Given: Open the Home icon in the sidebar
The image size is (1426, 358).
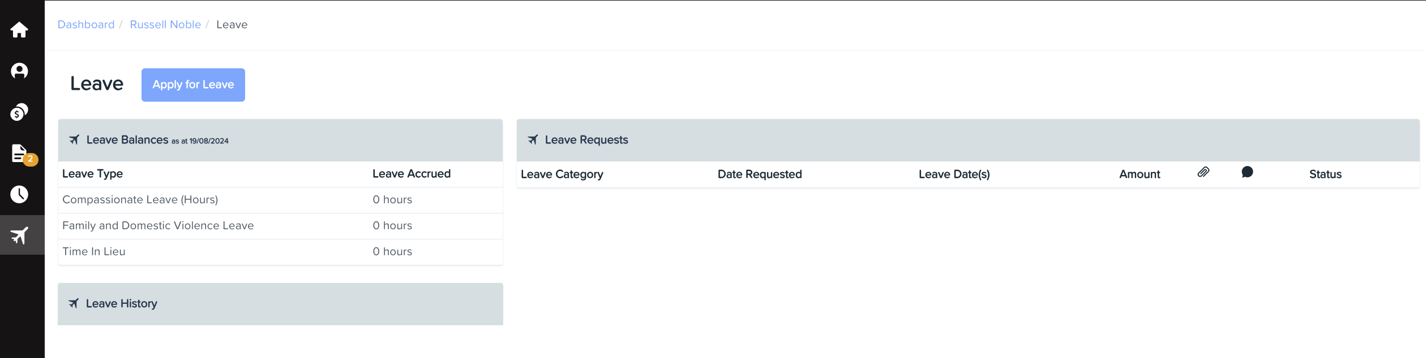Looking at the screenshot, I should [x=19, y=30].
